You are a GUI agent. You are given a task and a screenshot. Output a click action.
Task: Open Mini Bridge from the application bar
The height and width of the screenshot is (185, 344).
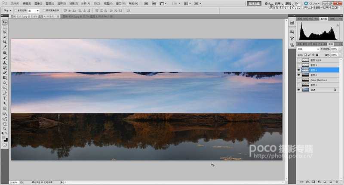(154, 3)
